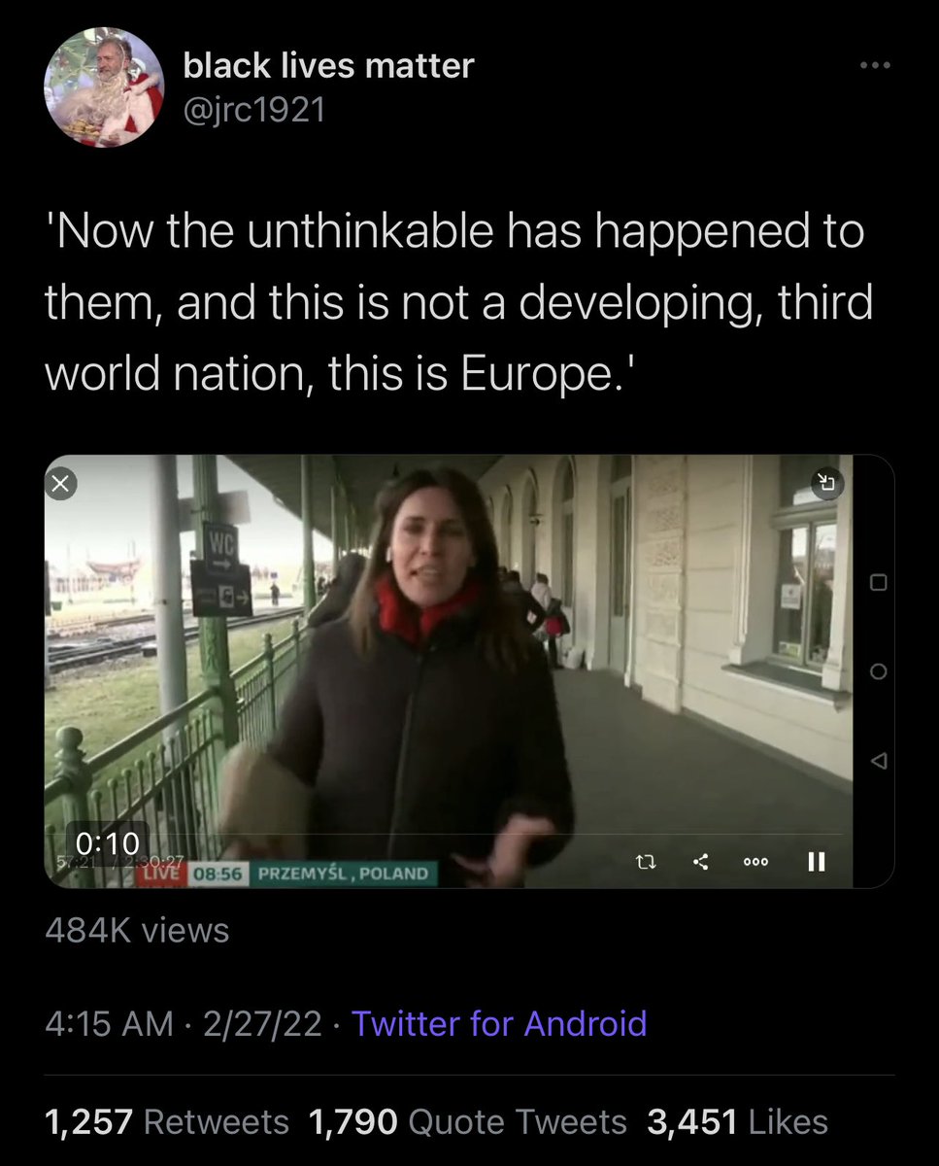Close the video with the X icon
Image resolution: width=939 pixels, height=1166 pixels.
tap(60, 484)
